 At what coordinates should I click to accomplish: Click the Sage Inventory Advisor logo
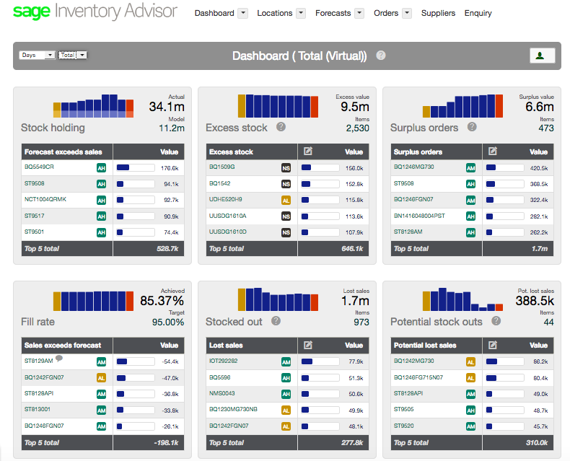click(95, 12)
